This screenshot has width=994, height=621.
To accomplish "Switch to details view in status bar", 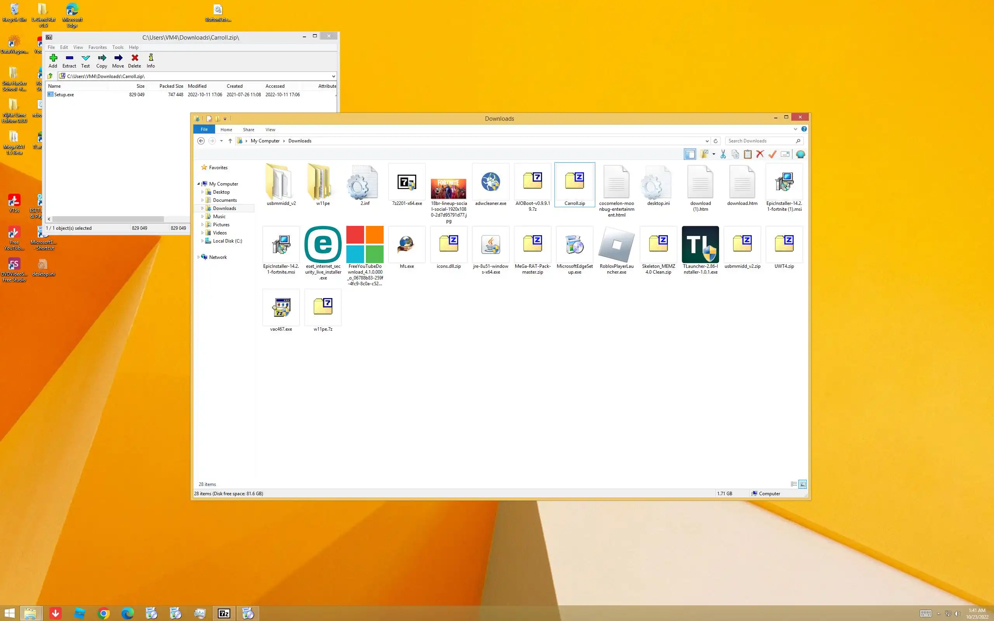I will (794, 484).
